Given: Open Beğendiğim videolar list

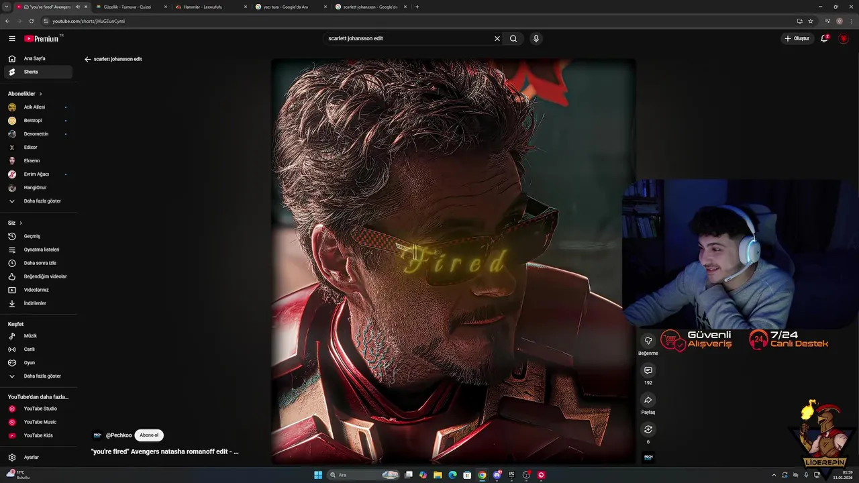Looking at the screenshot, I should pos(38,276).
